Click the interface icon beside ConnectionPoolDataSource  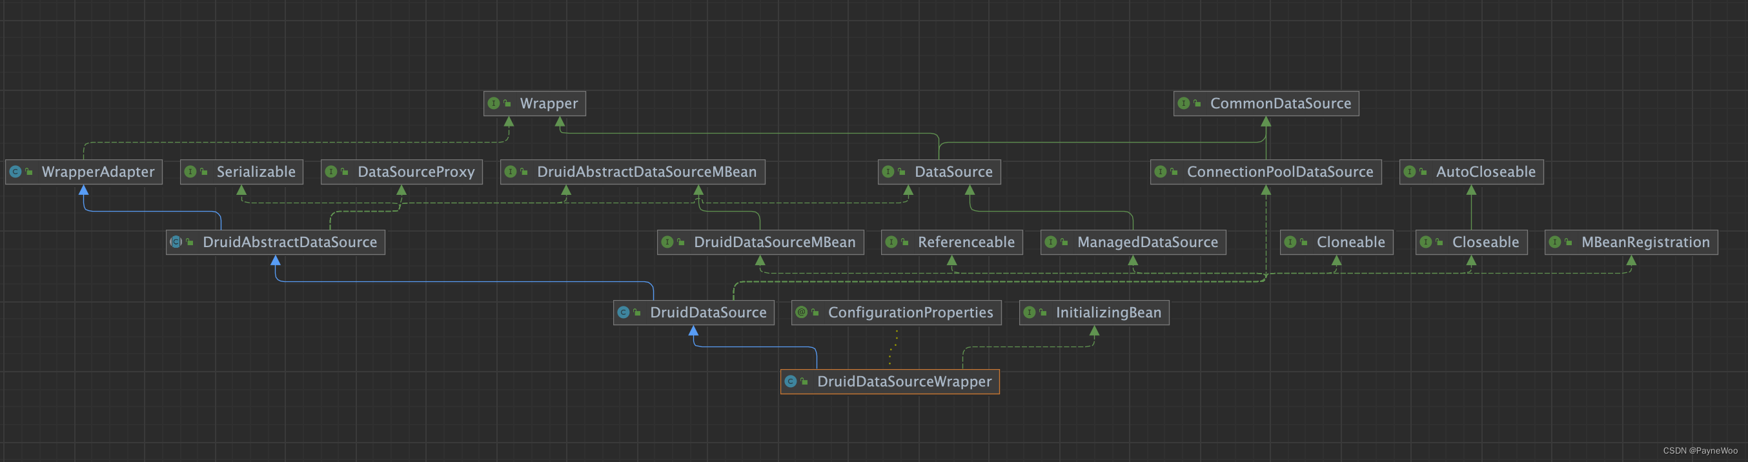pyautogui.click(x=1161, y=172)
